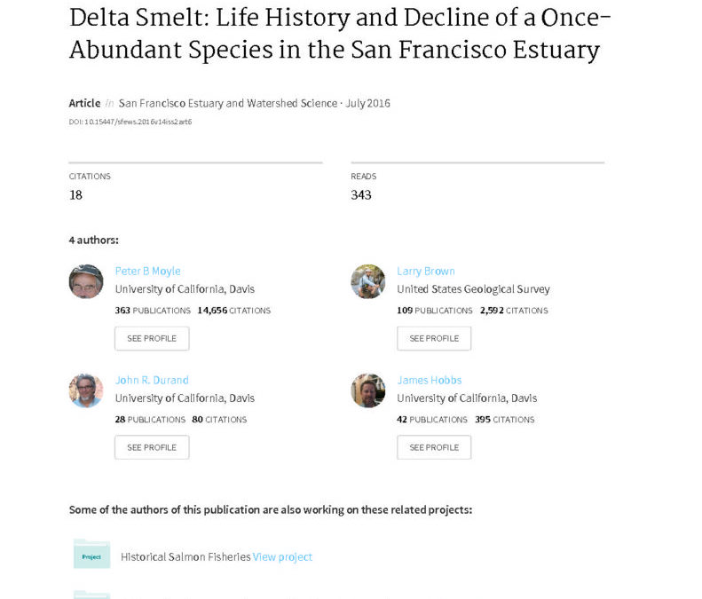This screenshot has width=702, height=599.
Task: Click the article DOI text
Action: point(130,122)
